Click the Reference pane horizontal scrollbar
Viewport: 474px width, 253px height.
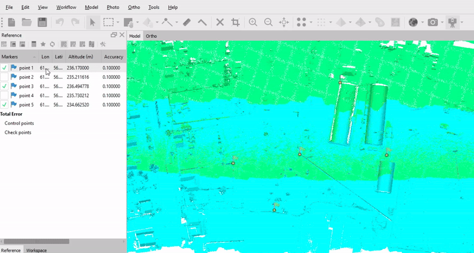[36, 241]
